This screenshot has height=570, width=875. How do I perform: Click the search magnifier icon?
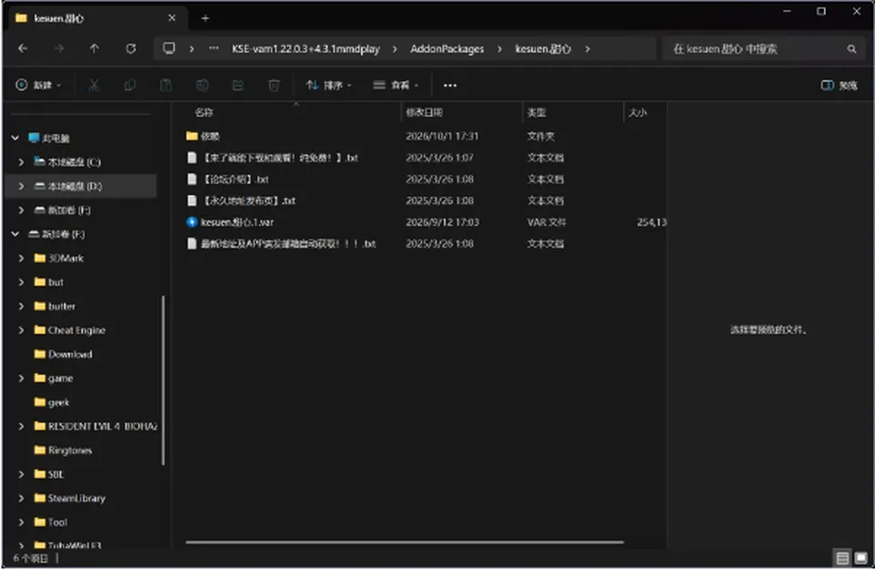(x=851, y=49)
